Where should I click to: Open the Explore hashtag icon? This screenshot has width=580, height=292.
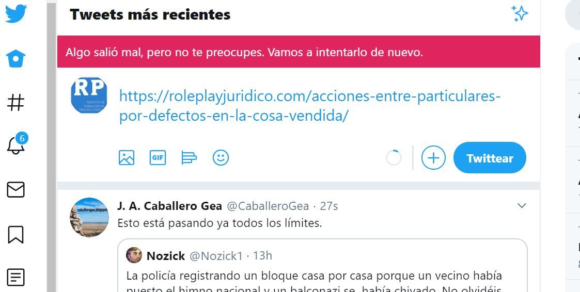pos(16,102)
